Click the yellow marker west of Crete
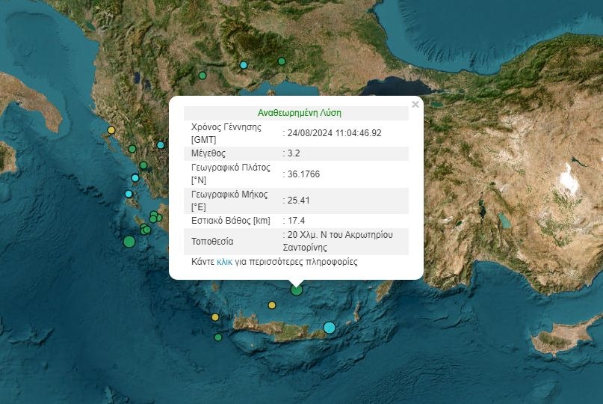The image size is (603, 404). coord(215,317)
